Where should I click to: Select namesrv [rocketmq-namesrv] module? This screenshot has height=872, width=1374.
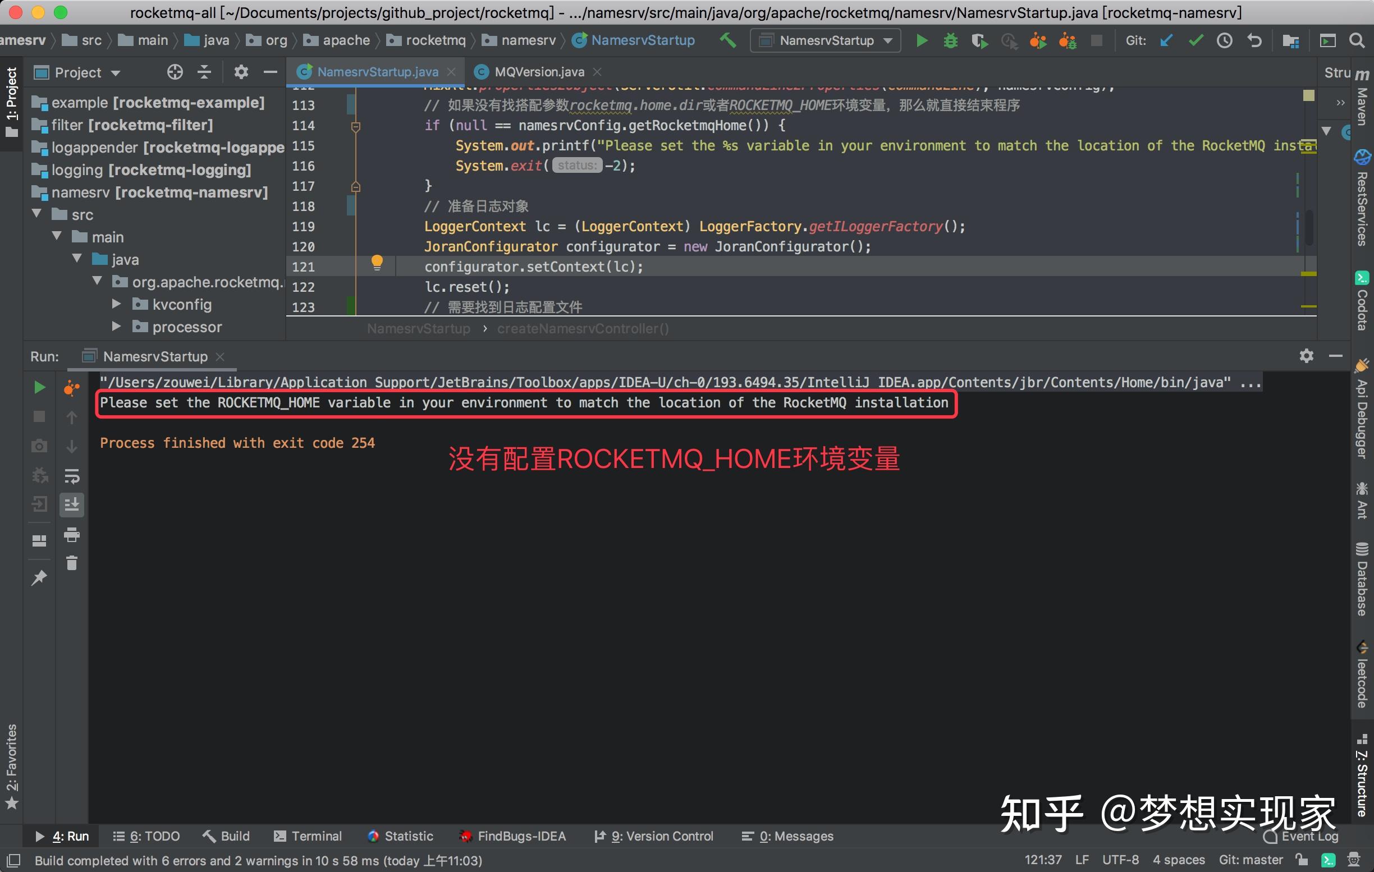tap(149, 192)
